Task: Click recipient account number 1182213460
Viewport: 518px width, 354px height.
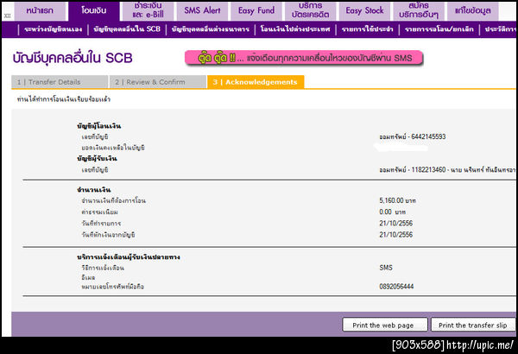Action: (x=428, y=169)
